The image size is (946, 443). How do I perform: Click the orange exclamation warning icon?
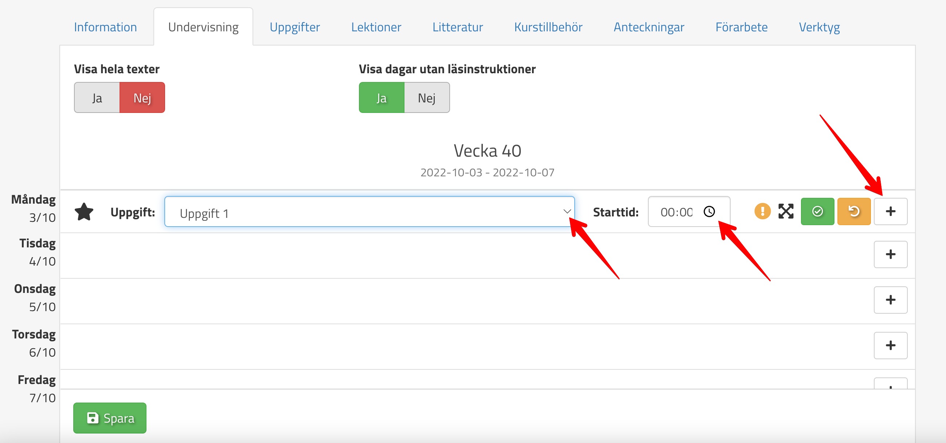click(762, 211)
